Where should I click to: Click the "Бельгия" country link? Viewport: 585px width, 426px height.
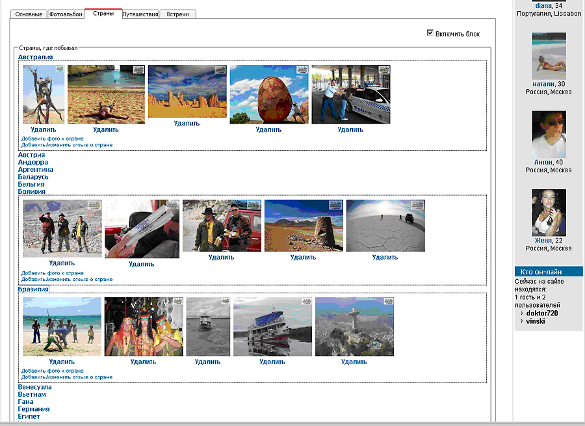[x=31, y=184]
